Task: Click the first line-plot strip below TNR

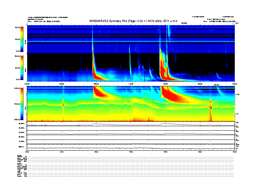Action: (x=131, y=124)
